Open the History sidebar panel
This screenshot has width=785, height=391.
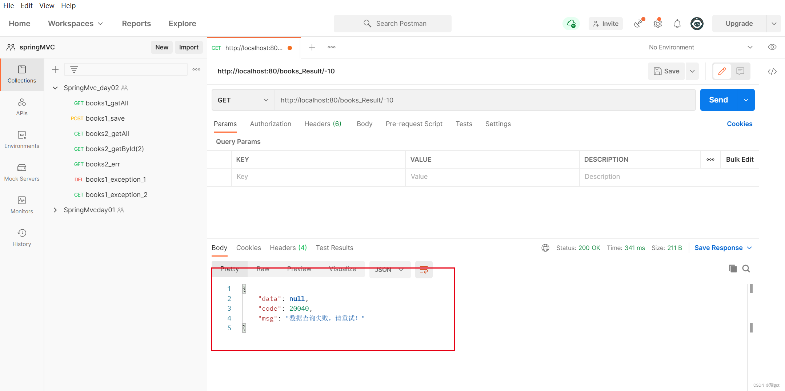tap(22, 238)
